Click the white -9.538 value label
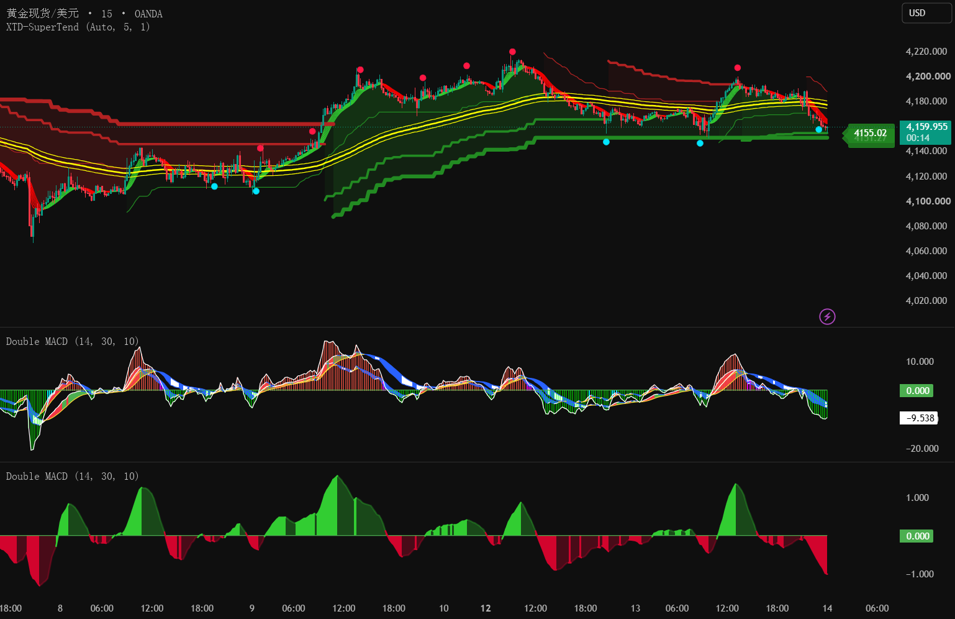 [919, 418]
